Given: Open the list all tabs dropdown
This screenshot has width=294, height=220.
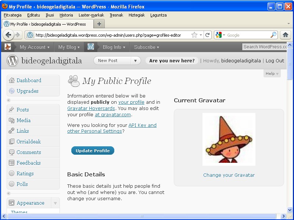Looking at the screenshot, I should click(x=288, y=24).
